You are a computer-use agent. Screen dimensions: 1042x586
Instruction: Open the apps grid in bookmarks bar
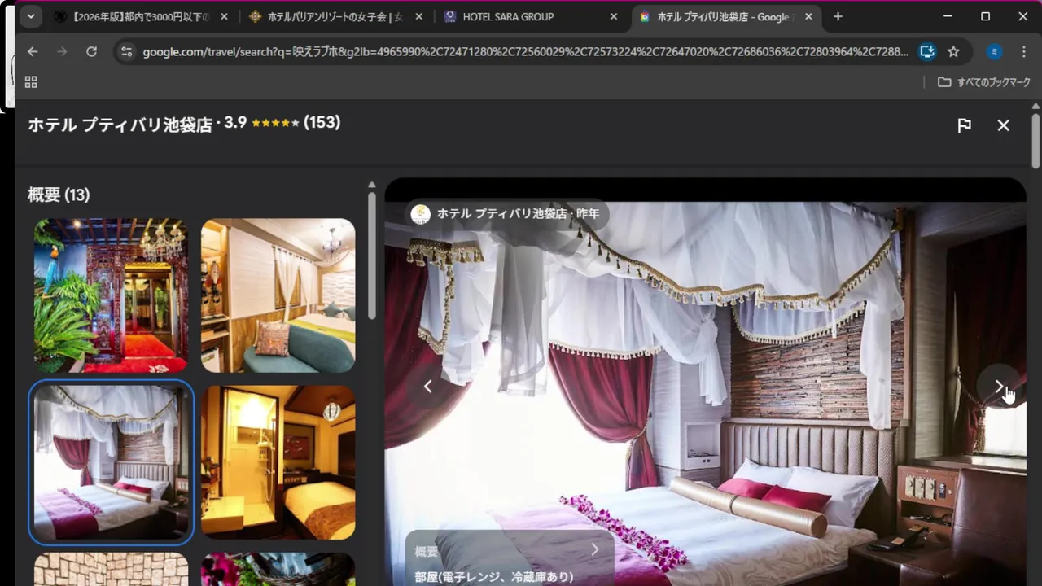(31, 81)
